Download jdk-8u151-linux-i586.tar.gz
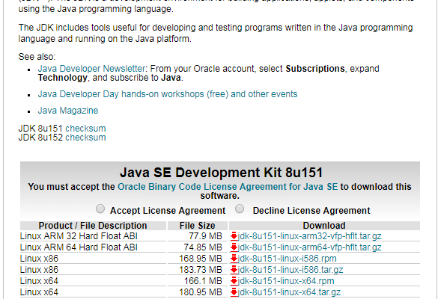 pos(291,270)
